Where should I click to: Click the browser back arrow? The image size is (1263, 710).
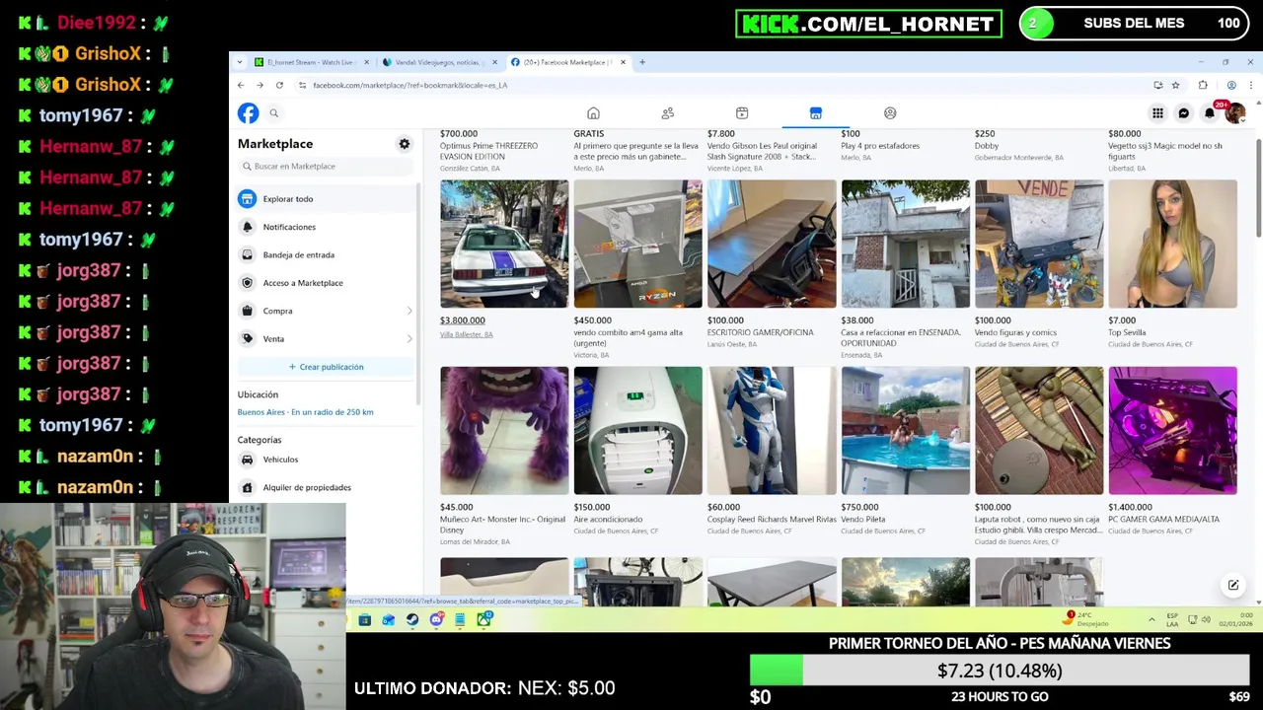point(241,86)
